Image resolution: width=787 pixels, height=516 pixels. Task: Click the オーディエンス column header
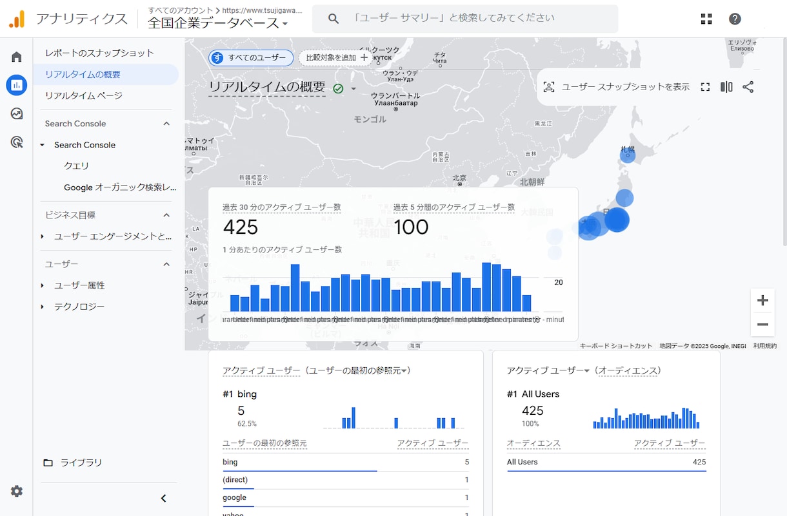click(533, 444)
